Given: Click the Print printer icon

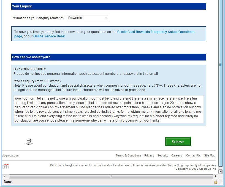Looking at the screenshot, I should (x=29, y=142).
